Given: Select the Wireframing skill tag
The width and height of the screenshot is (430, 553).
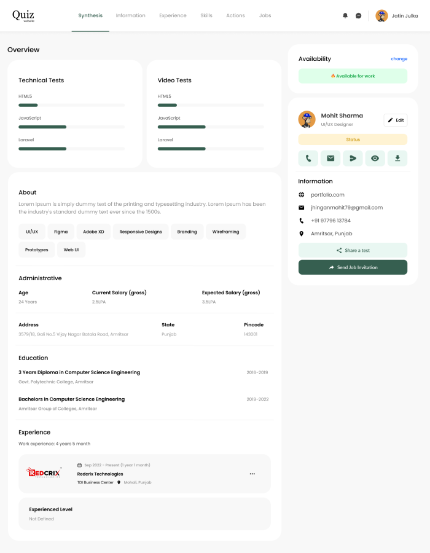Looking at the screenshot, I should 225,232.
